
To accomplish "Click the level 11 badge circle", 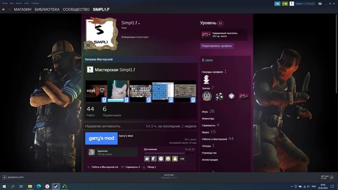I will [x=220, y=23].
